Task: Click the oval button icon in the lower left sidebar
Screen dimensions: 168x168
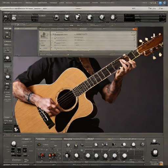Action: (7, 87)
